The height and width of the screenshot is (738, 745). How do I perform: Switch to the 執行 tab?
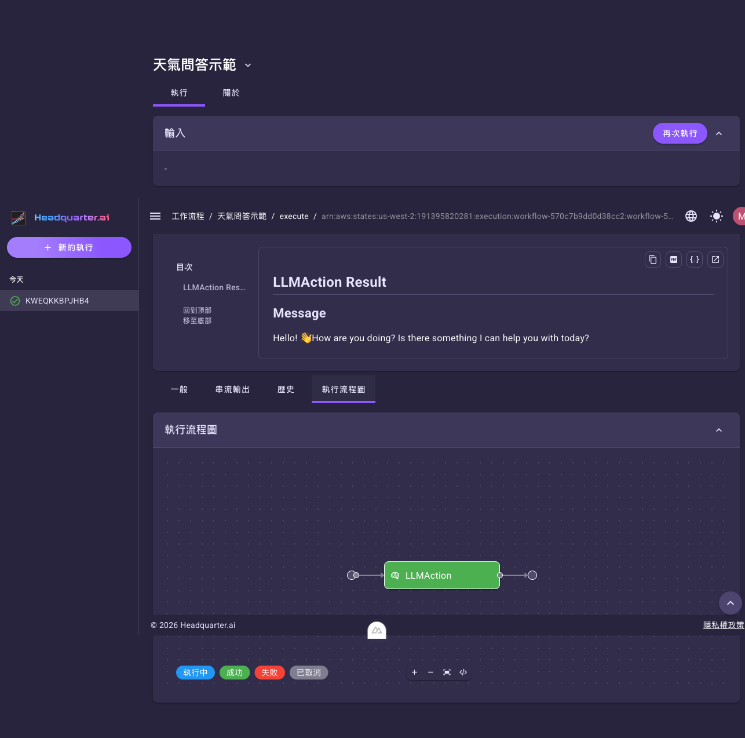pos(179,93)
